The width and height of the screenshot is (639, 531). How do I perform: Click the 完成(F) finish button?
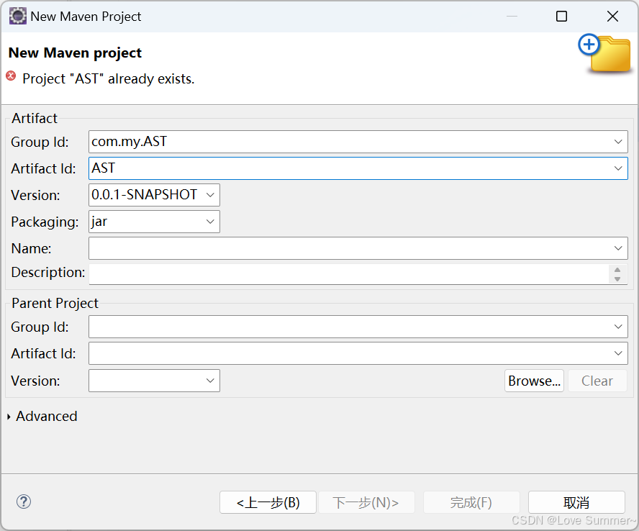coord(471,502)
